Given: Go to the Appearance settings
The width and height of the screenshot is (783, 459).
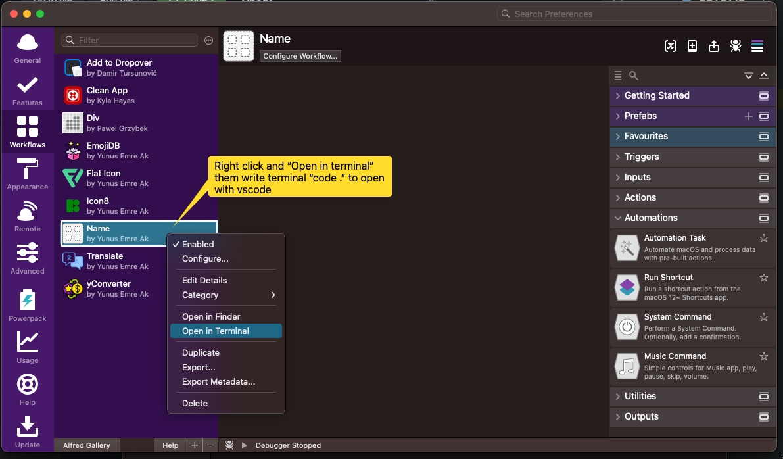Looking at the screenshot, I should click(x=27, y=174).
